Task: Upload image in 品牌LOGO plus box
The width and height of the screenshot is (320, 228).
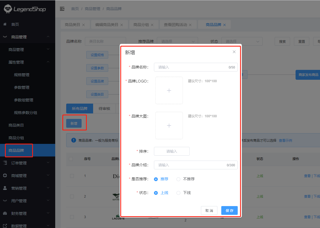Action: 169,90
